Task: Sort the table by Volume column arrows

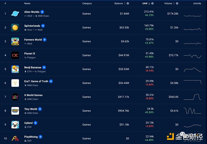Action: pos(174,3)
